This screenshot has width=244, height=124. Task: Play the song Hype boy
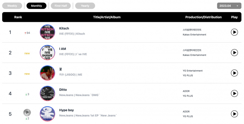pos(234,114)
